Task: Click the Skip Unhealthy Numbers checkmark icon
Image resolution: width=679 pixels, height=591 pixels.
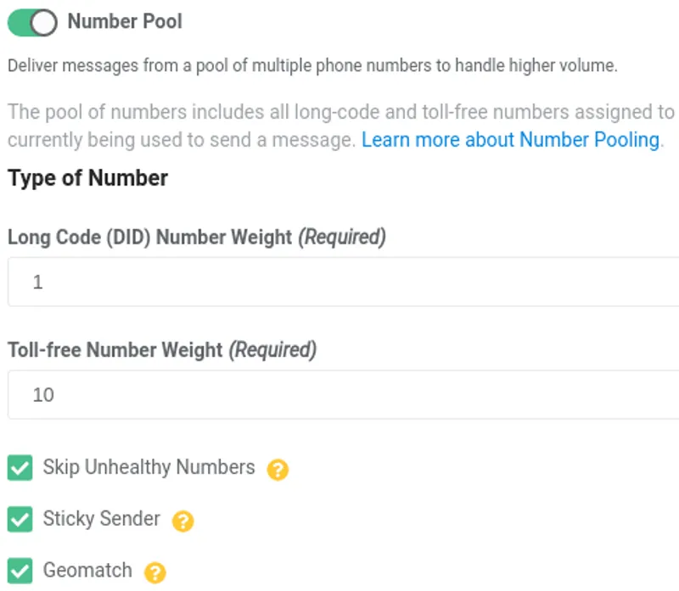Action: point(20,468)
